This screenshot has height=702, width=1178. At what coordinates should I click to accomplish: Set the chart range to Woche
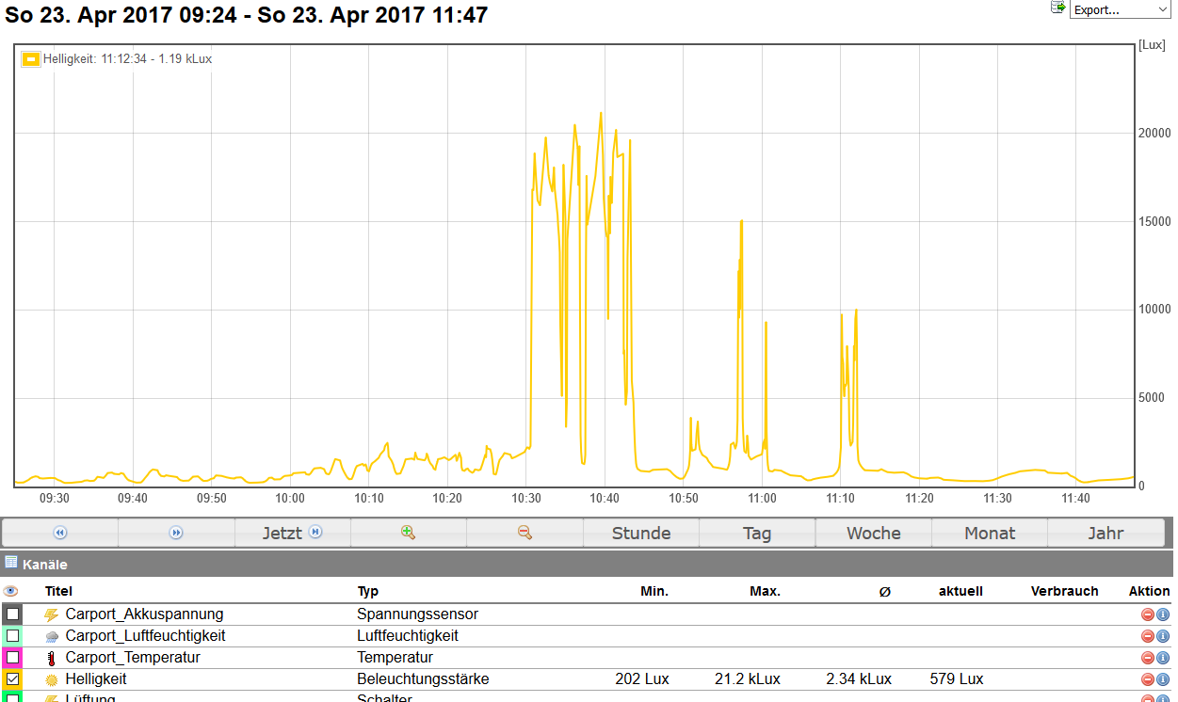point(873,533)
